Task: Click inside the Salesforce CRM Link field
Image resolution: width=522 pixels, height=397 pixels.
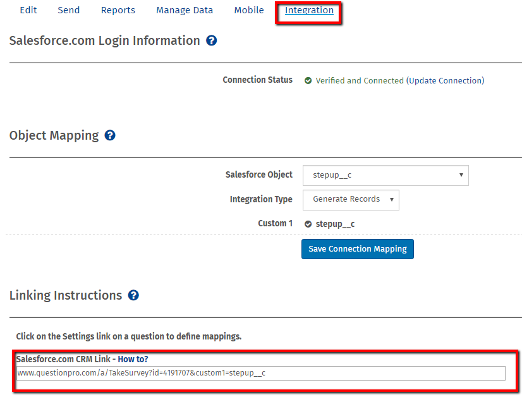Action: (260, 373)
